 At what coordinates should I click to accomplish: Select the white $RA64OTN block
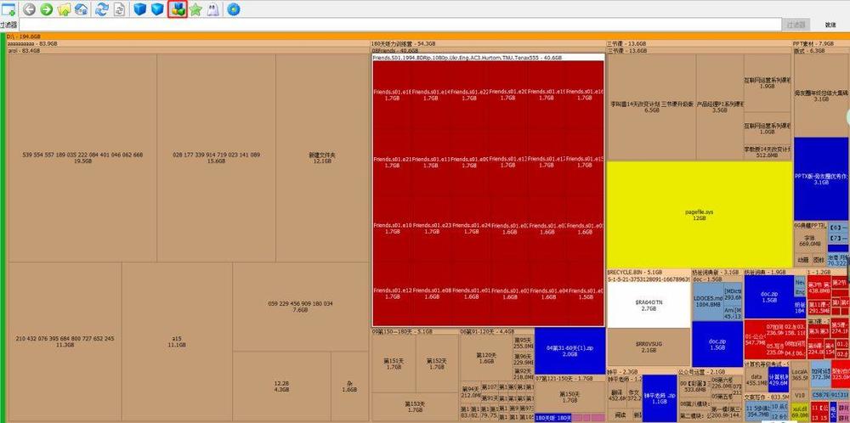point(648,306)
